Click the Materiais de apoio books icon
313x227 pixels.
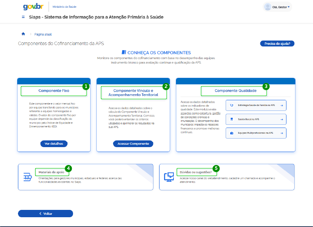28,177
